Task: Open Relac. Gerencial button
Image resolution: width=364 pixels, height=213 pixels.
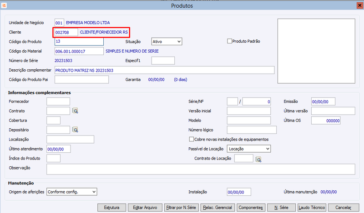Action: point(217,208)
